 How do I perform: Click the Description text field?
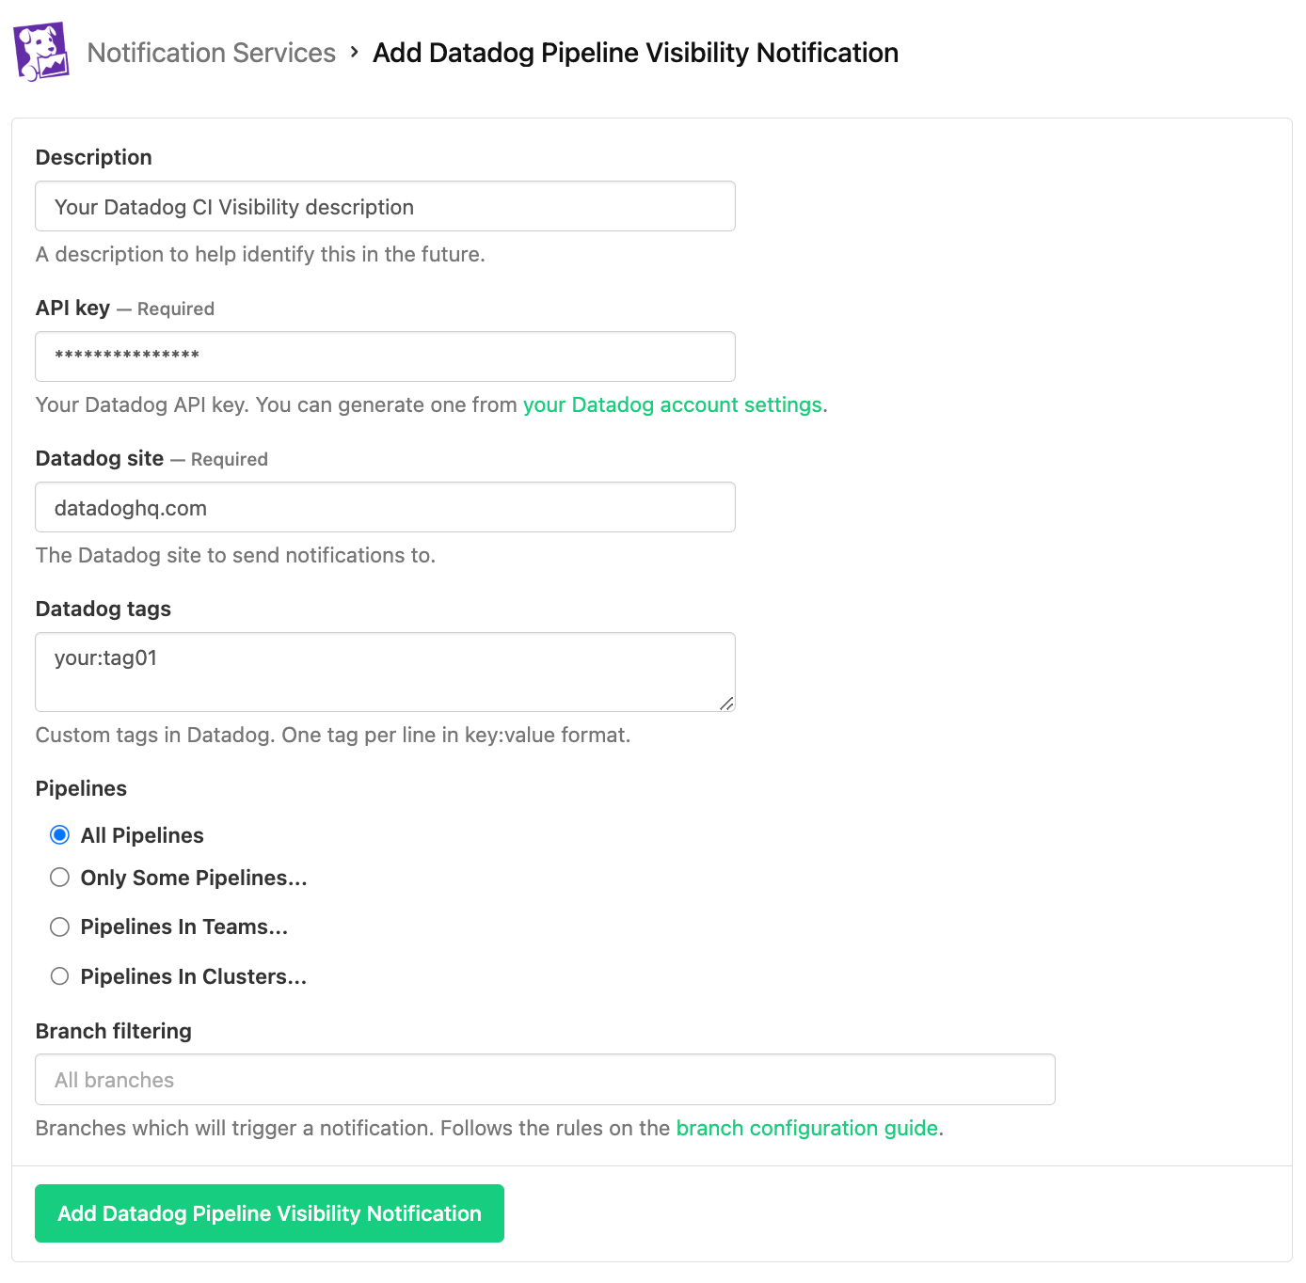384,206
